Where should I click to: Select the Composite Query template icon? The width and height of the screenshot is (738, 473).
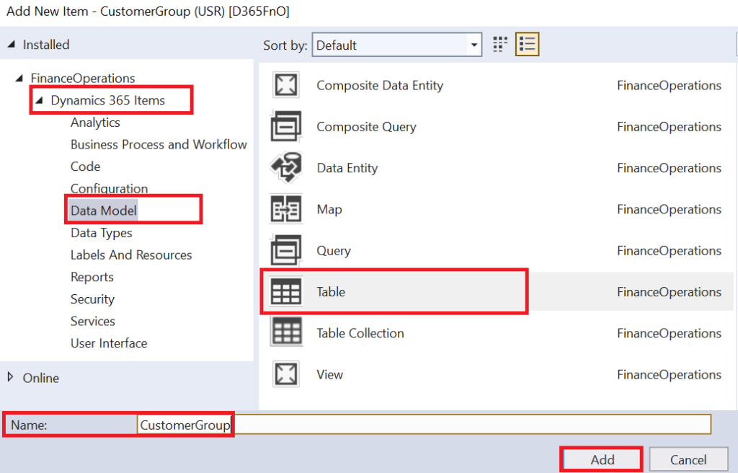click(286, 126)
